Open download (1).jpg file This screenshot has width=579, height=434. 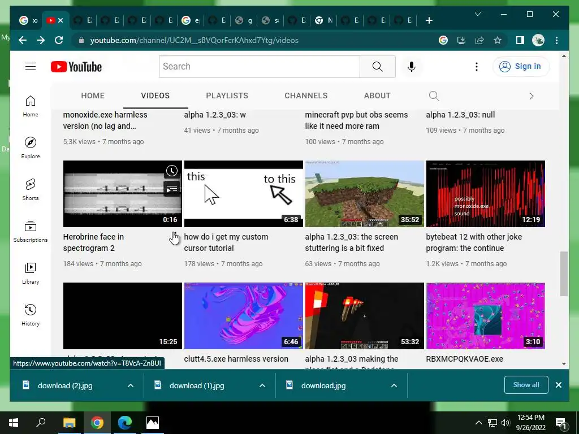click(196, 385)
